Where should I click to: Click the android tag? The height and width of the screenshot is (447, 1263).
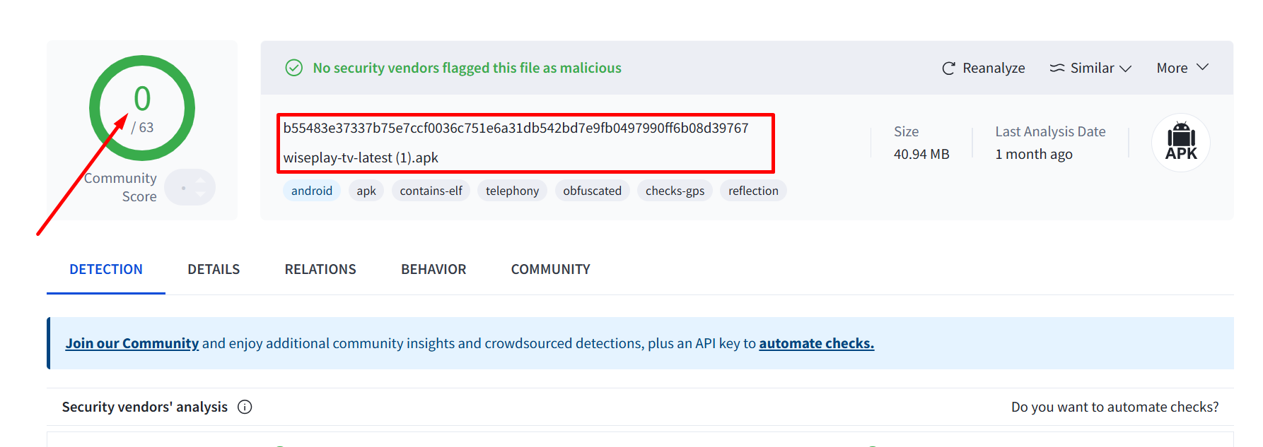tap(312, 191)
